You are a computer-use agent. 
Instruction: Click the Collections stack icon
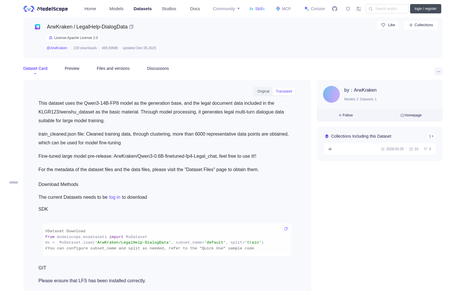click(327, 136)
